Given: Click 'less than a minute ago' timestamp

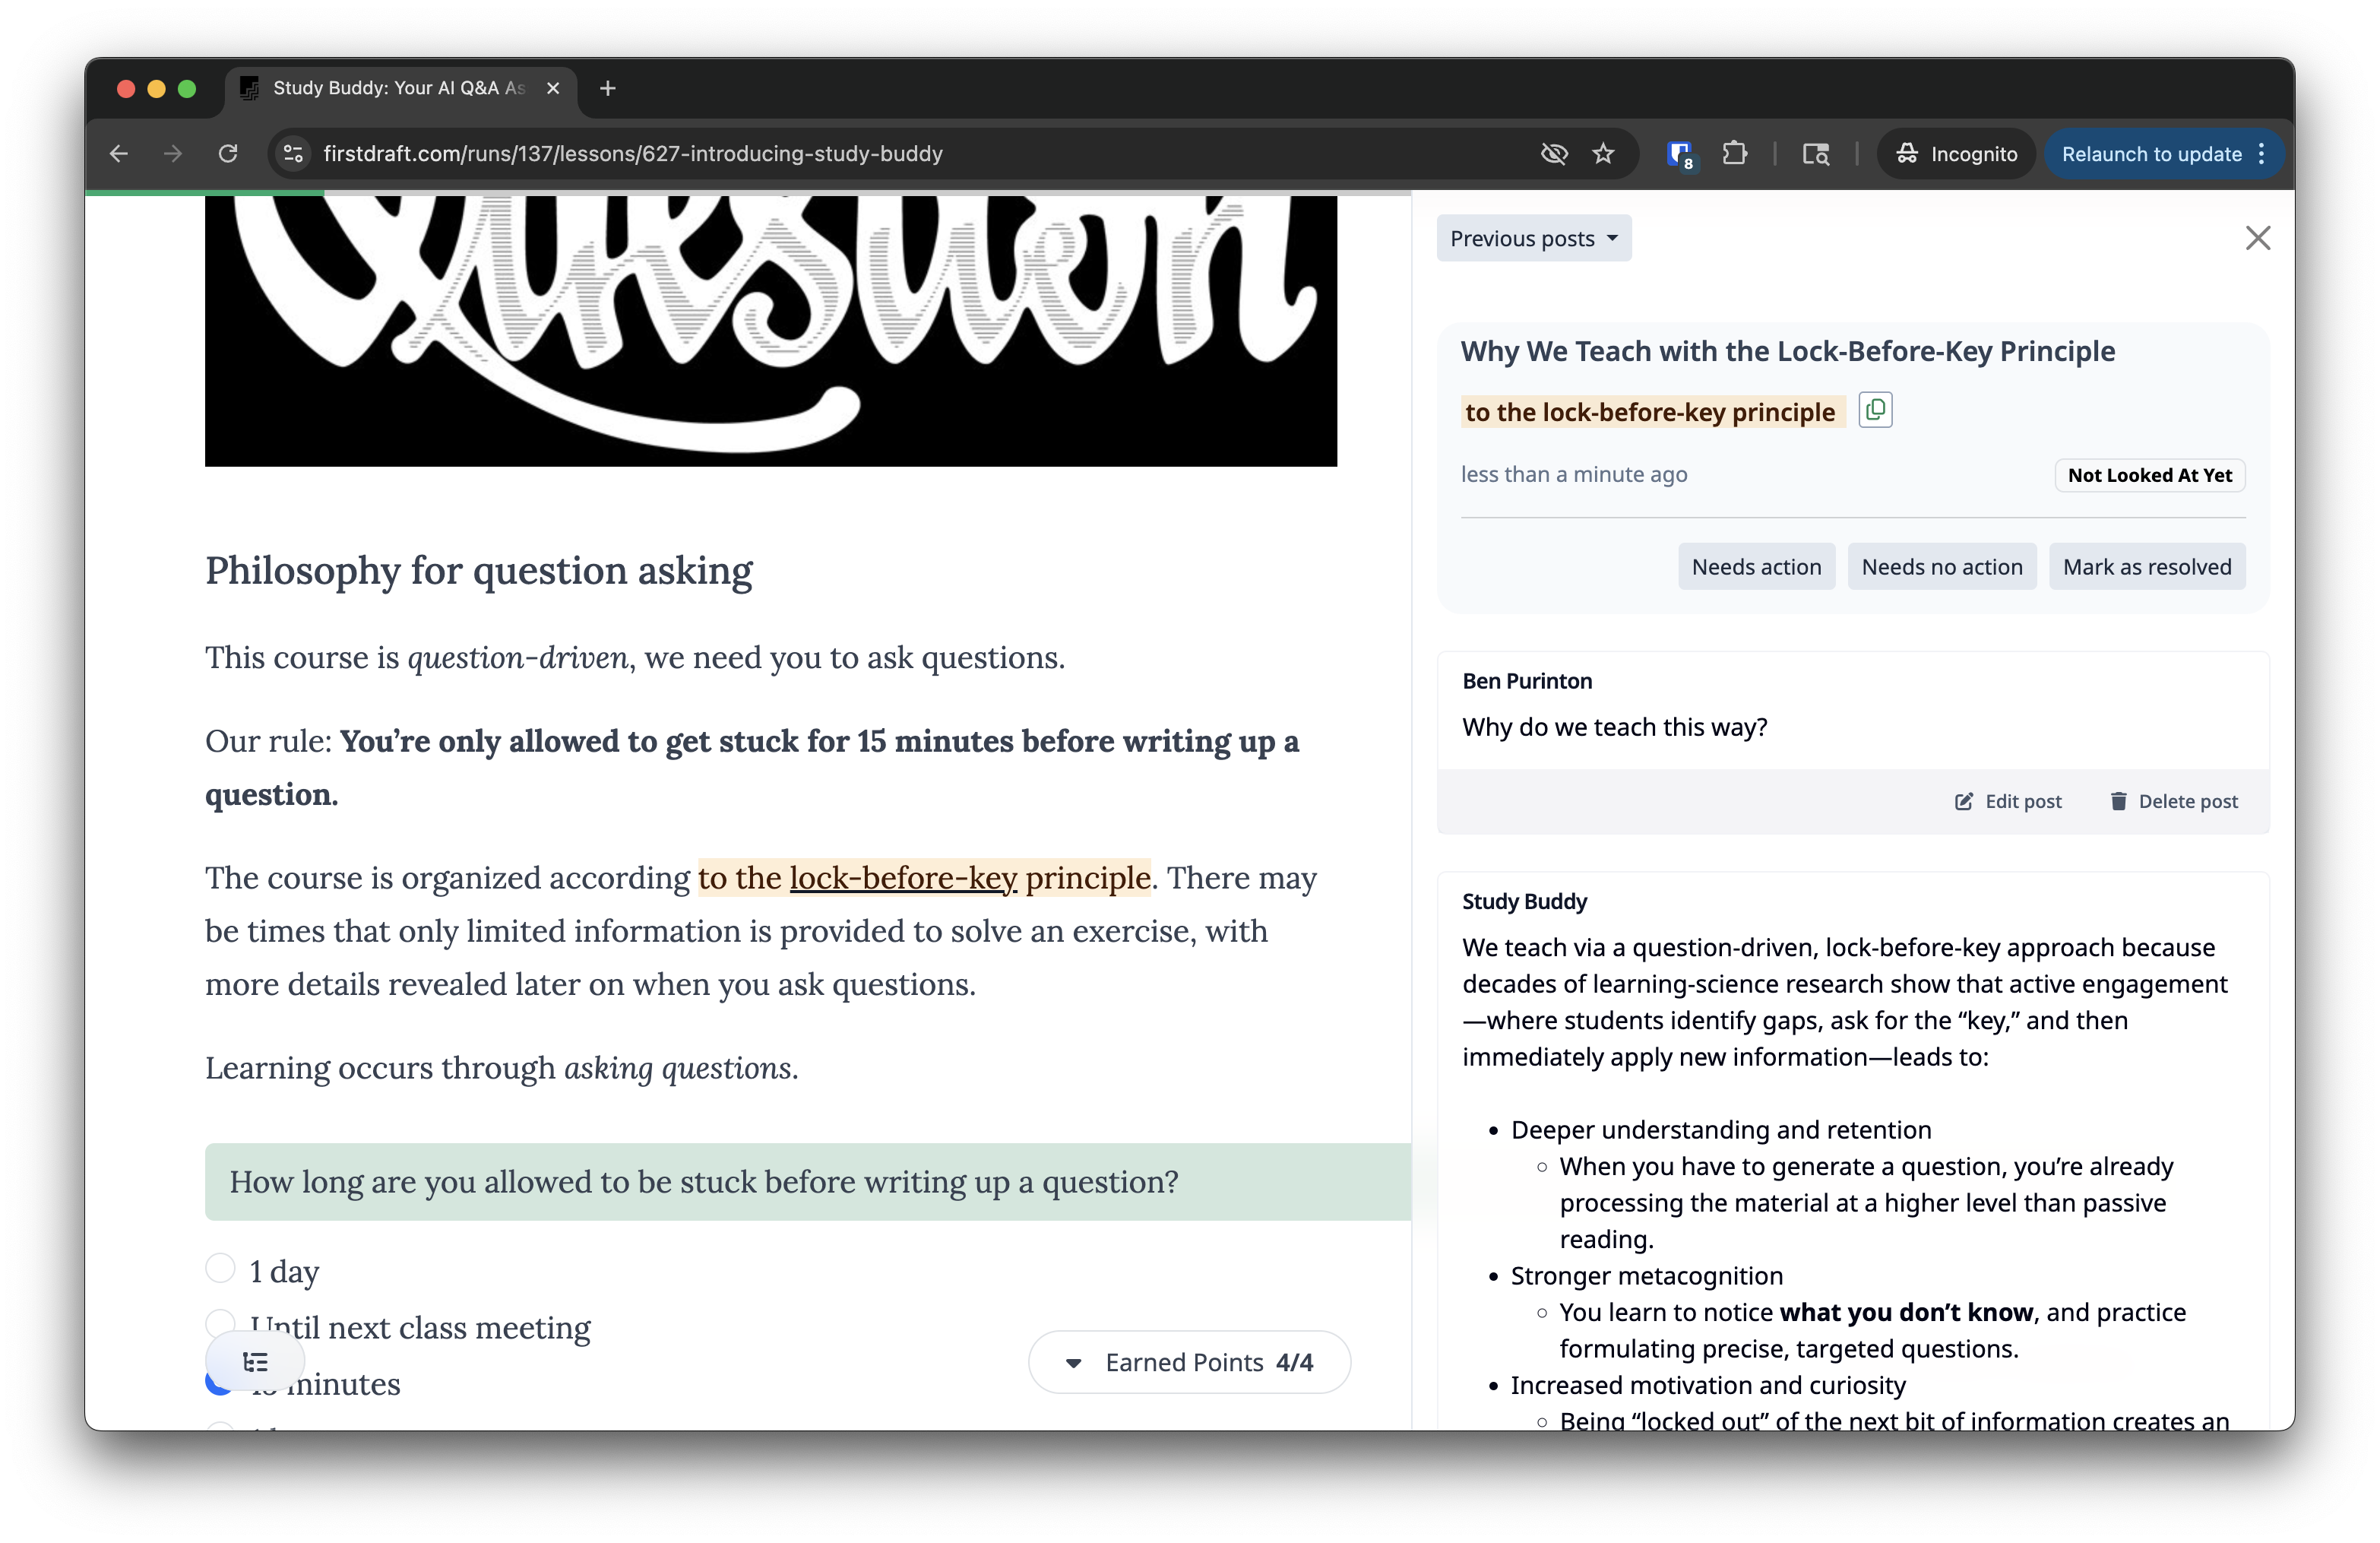Looking at the screenshot, I should point(1573,474).
